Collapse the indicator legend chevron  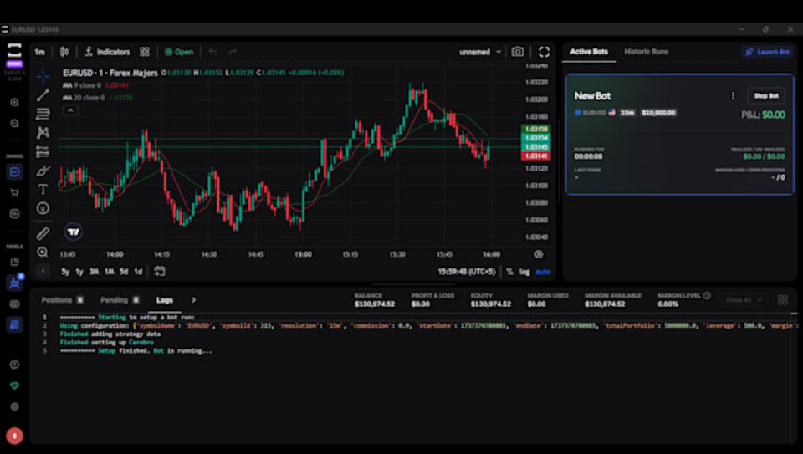click(70, 110)
